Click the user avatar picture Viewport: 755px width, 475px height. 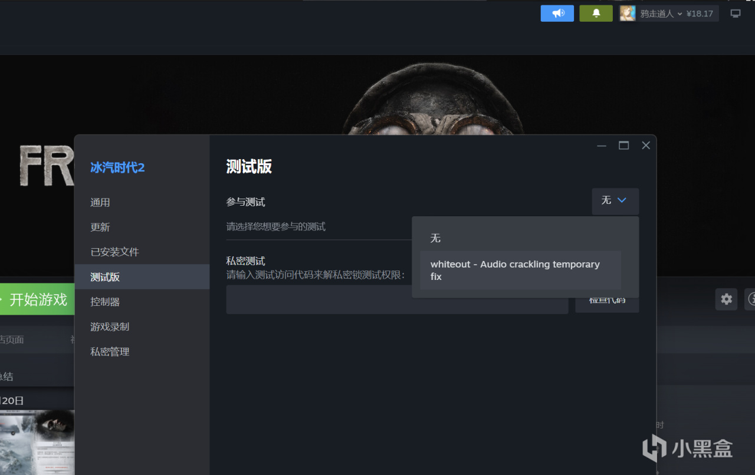(628, 14)
